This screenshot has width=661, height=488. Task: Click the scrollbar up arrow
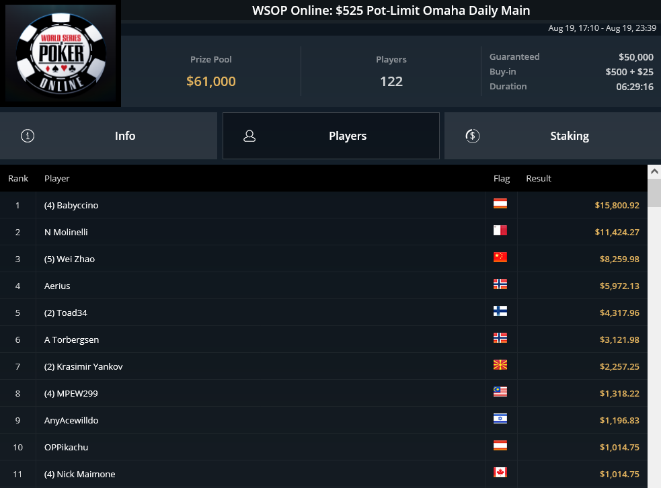(x=654, y=171)
